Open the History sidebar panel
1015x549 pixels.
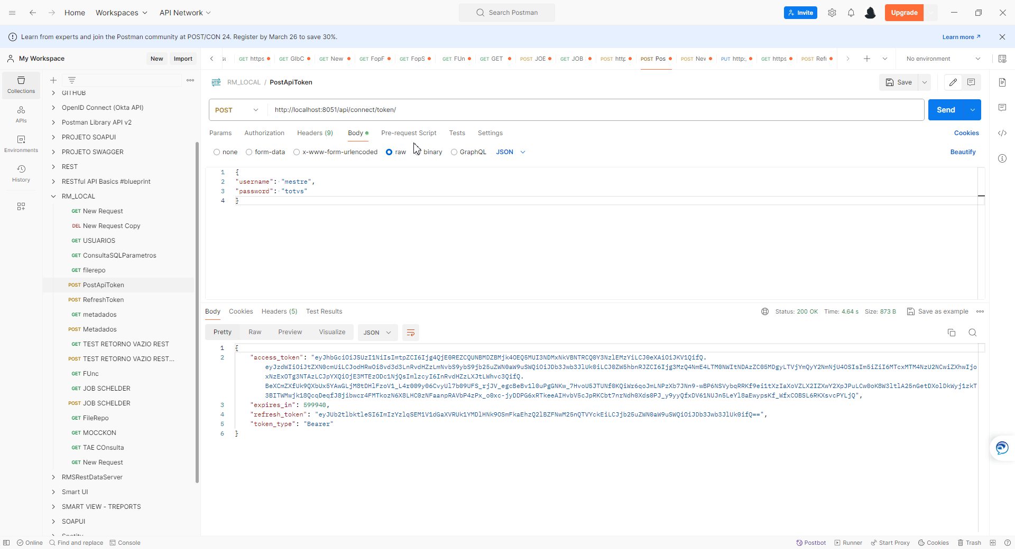point(21,174)
